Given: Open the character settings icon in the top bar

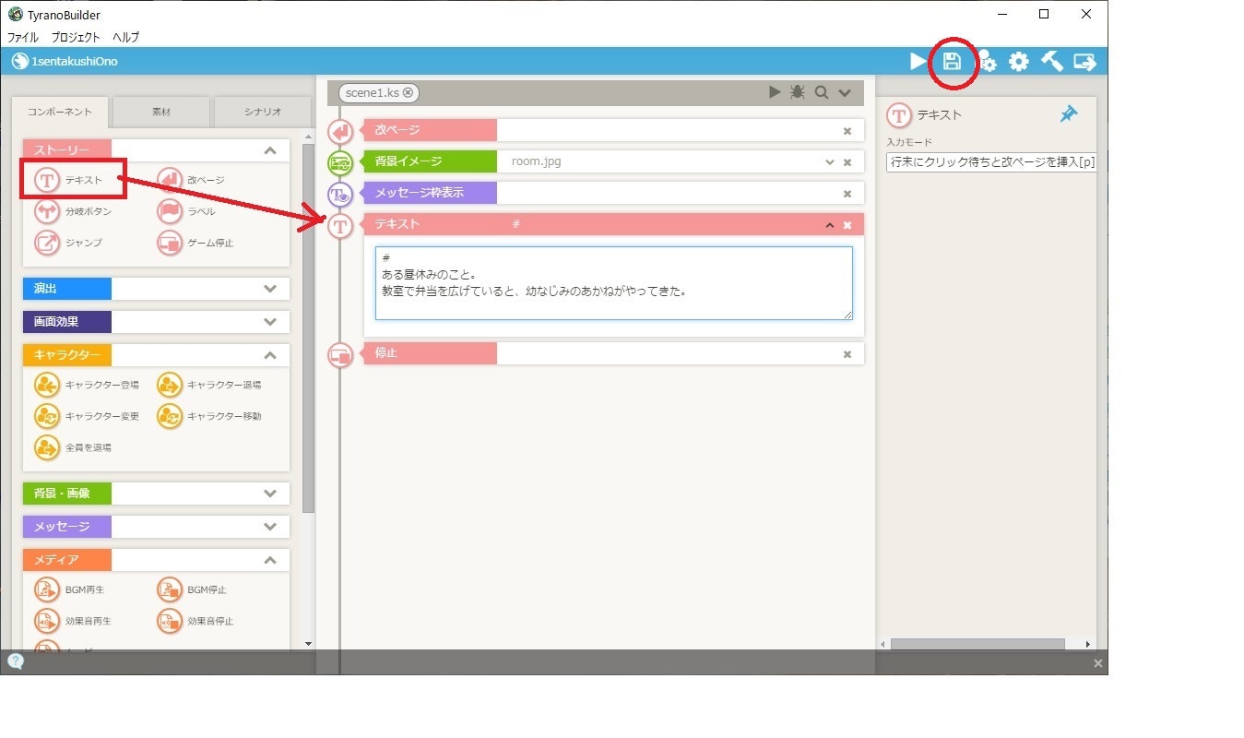Looking at the screenshot, I should (987, 62).
